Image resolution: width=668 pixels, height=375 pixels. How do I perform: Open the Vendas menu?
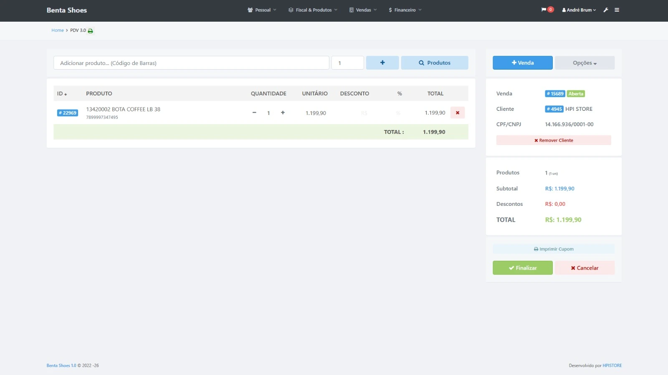pyautogui.click(x=363, y=10)
